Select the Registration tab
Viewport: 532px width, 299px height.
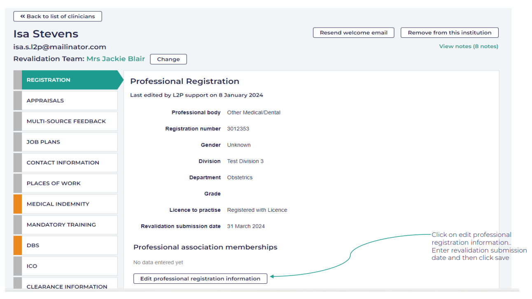66,80
